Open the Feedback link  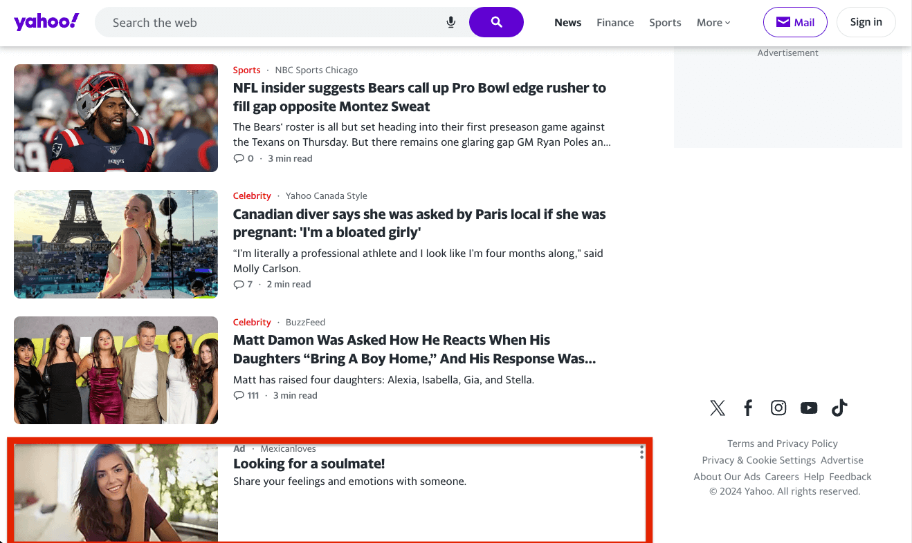coord(850,476)
